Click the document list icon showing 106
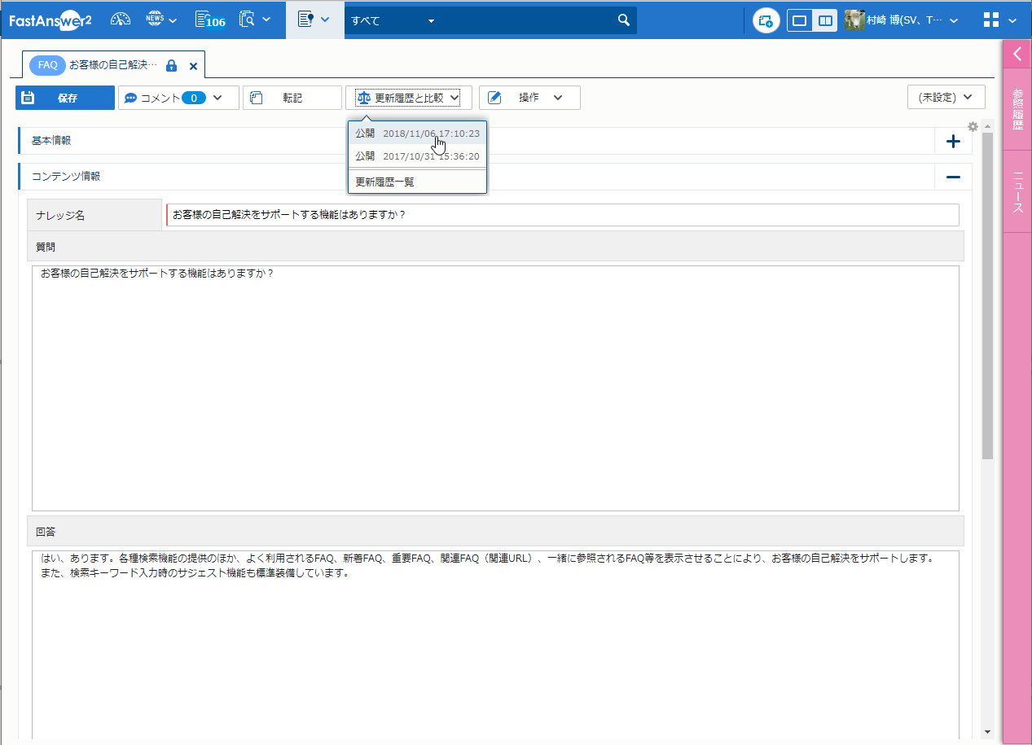 click(x=210, y=20)
